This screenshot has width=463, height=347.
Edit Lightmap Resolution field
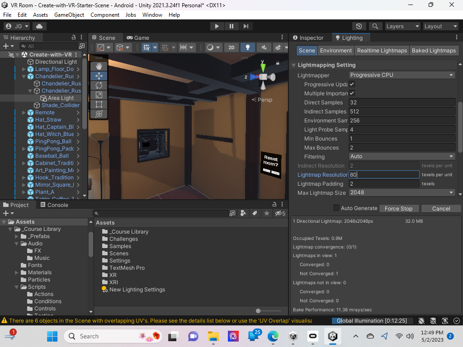pos(384,175)
